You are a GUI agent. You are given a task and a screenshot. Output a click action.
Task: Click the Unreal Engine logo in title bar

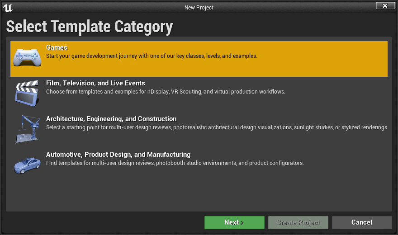tap(8, 7)
